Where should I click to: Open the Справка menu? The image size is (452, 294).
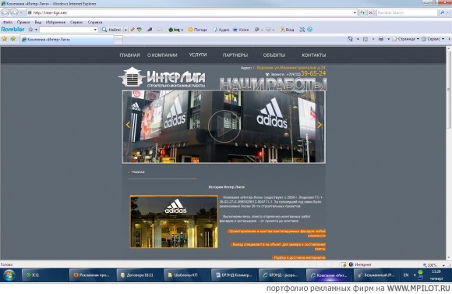(95, 22)
